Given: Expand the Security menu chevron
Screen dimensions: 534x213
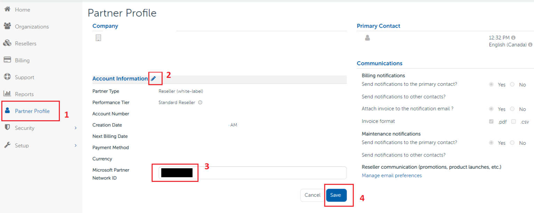Looking at the screenshot, I should pos(75,128).
